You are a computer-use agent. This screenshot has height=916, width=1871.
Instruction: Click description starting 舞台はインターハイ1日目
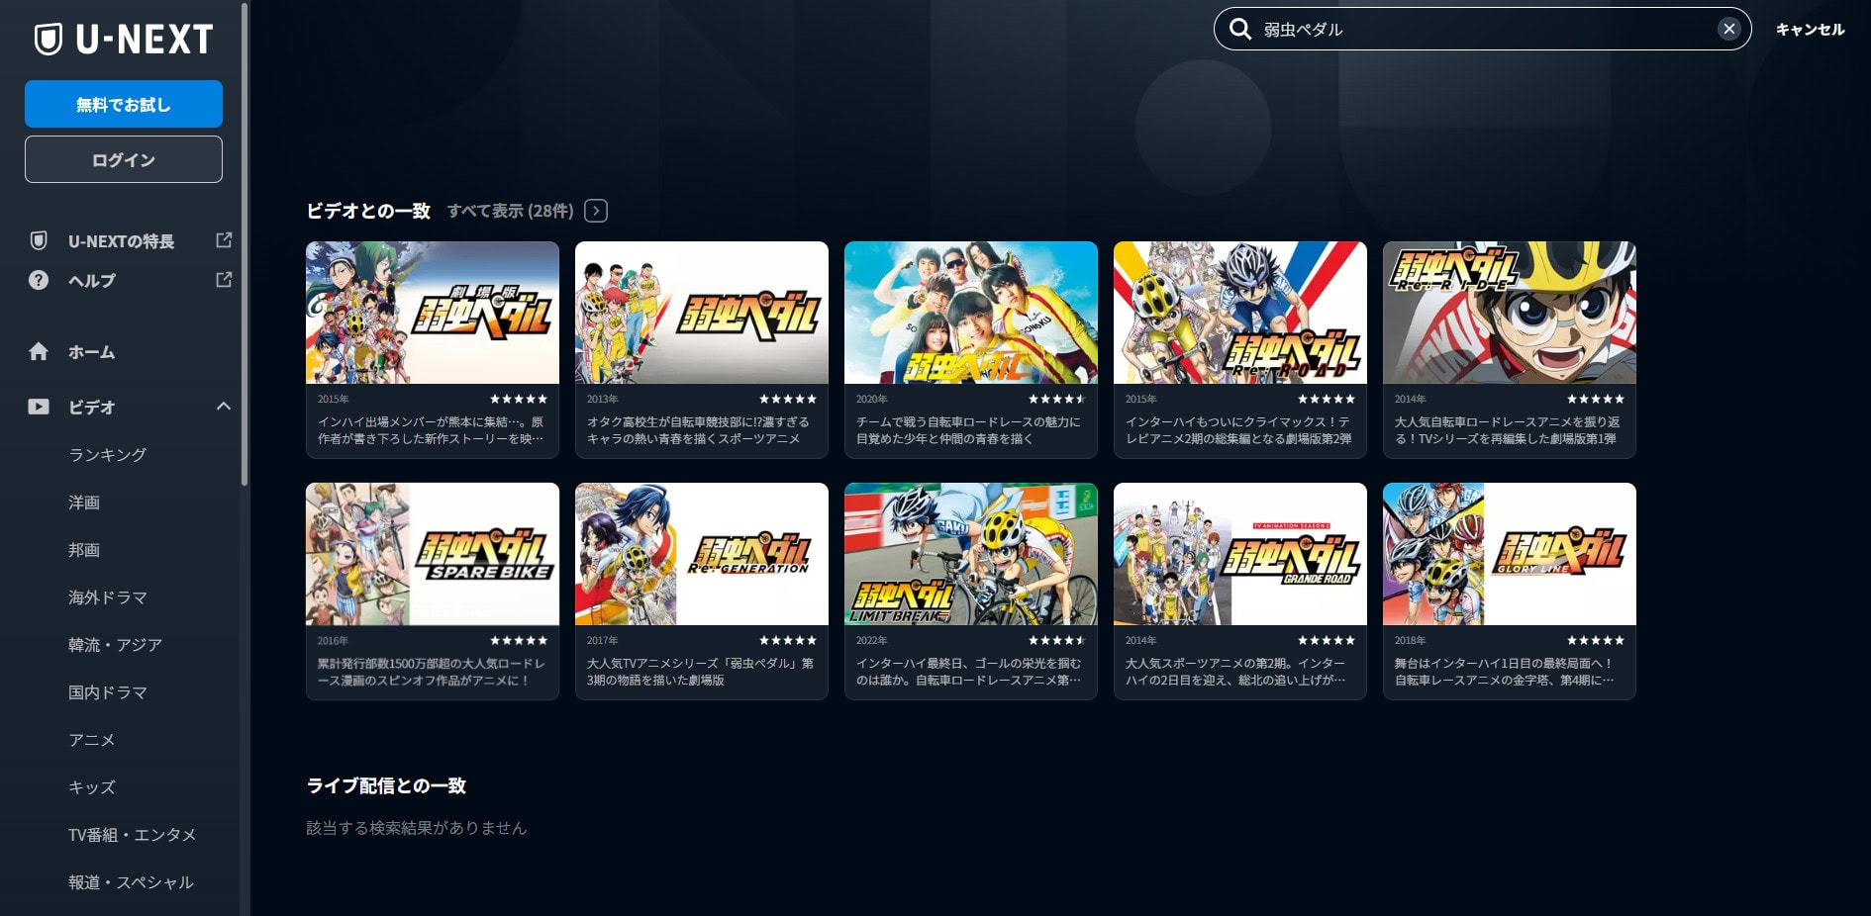pos(1505,672)
